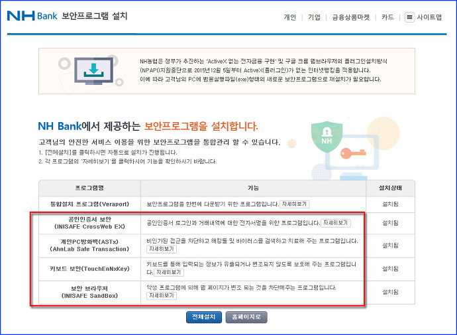The image size is (457, 335).
Task: Open the sitemap menu icon
Action: pyautogui.click(x=409, y=17)
